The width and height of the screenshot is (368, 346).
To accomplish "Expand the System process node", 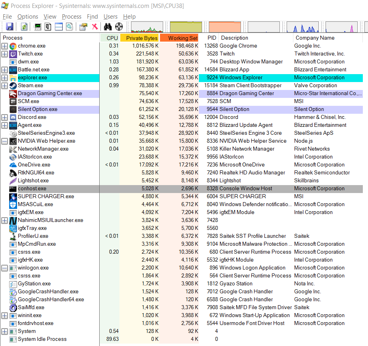I will click(x=4, y=331).
